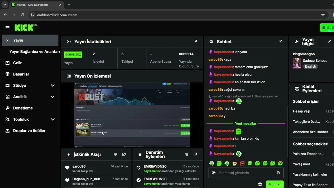Open the hamburger sidebar menu
Viewport: 334px width, 188px height.
pos(8,28)
